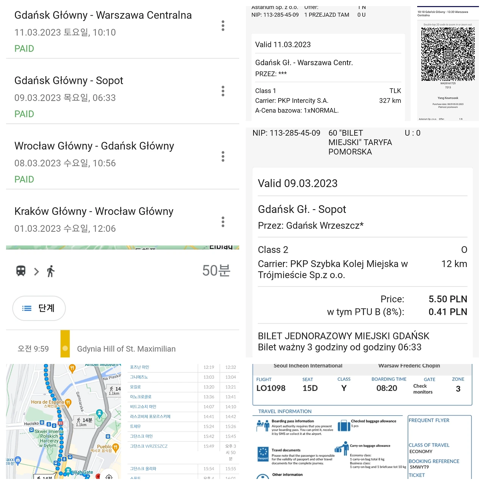The width and height of the screenshot is (485, 485).
Task: Tap the 50분 trip duration
Action: [216, 271]
